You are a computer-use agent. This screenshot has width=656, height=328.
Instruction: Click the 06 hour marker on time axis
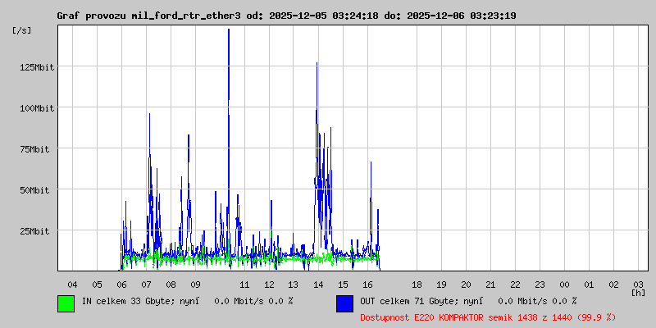(122, 284)
